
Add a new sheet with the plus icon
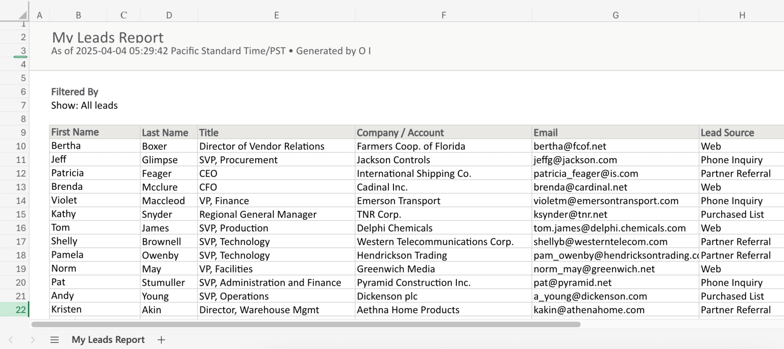[161, 339]
